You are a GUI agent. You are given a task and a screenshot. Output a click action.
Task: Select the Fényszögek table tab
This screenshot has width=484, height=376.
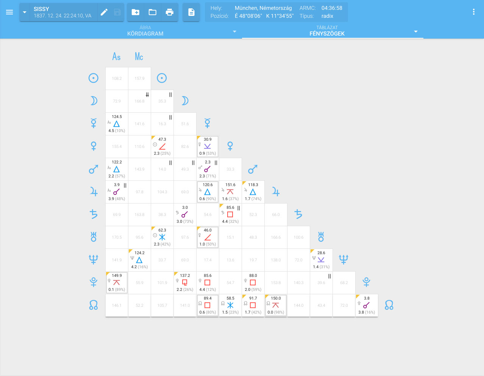pyautogui.click(x=327, y=31)
